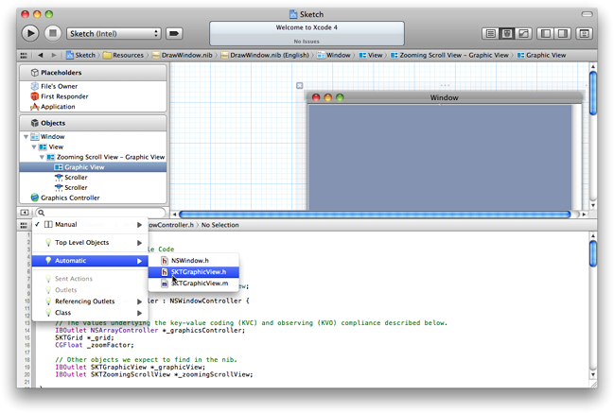Select the Standard editor mode icon
This screenshot has height=413, width=614.
(490, 33)
